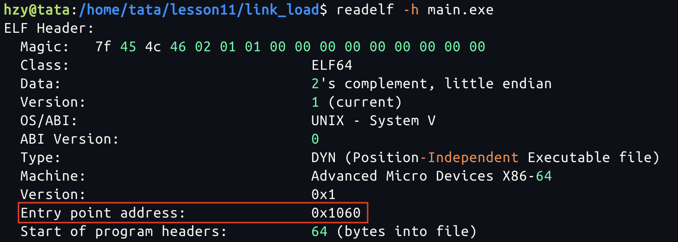Click the 'Start of program headers:' label
This screenshot has height=242, width=678.
[123, 231]
